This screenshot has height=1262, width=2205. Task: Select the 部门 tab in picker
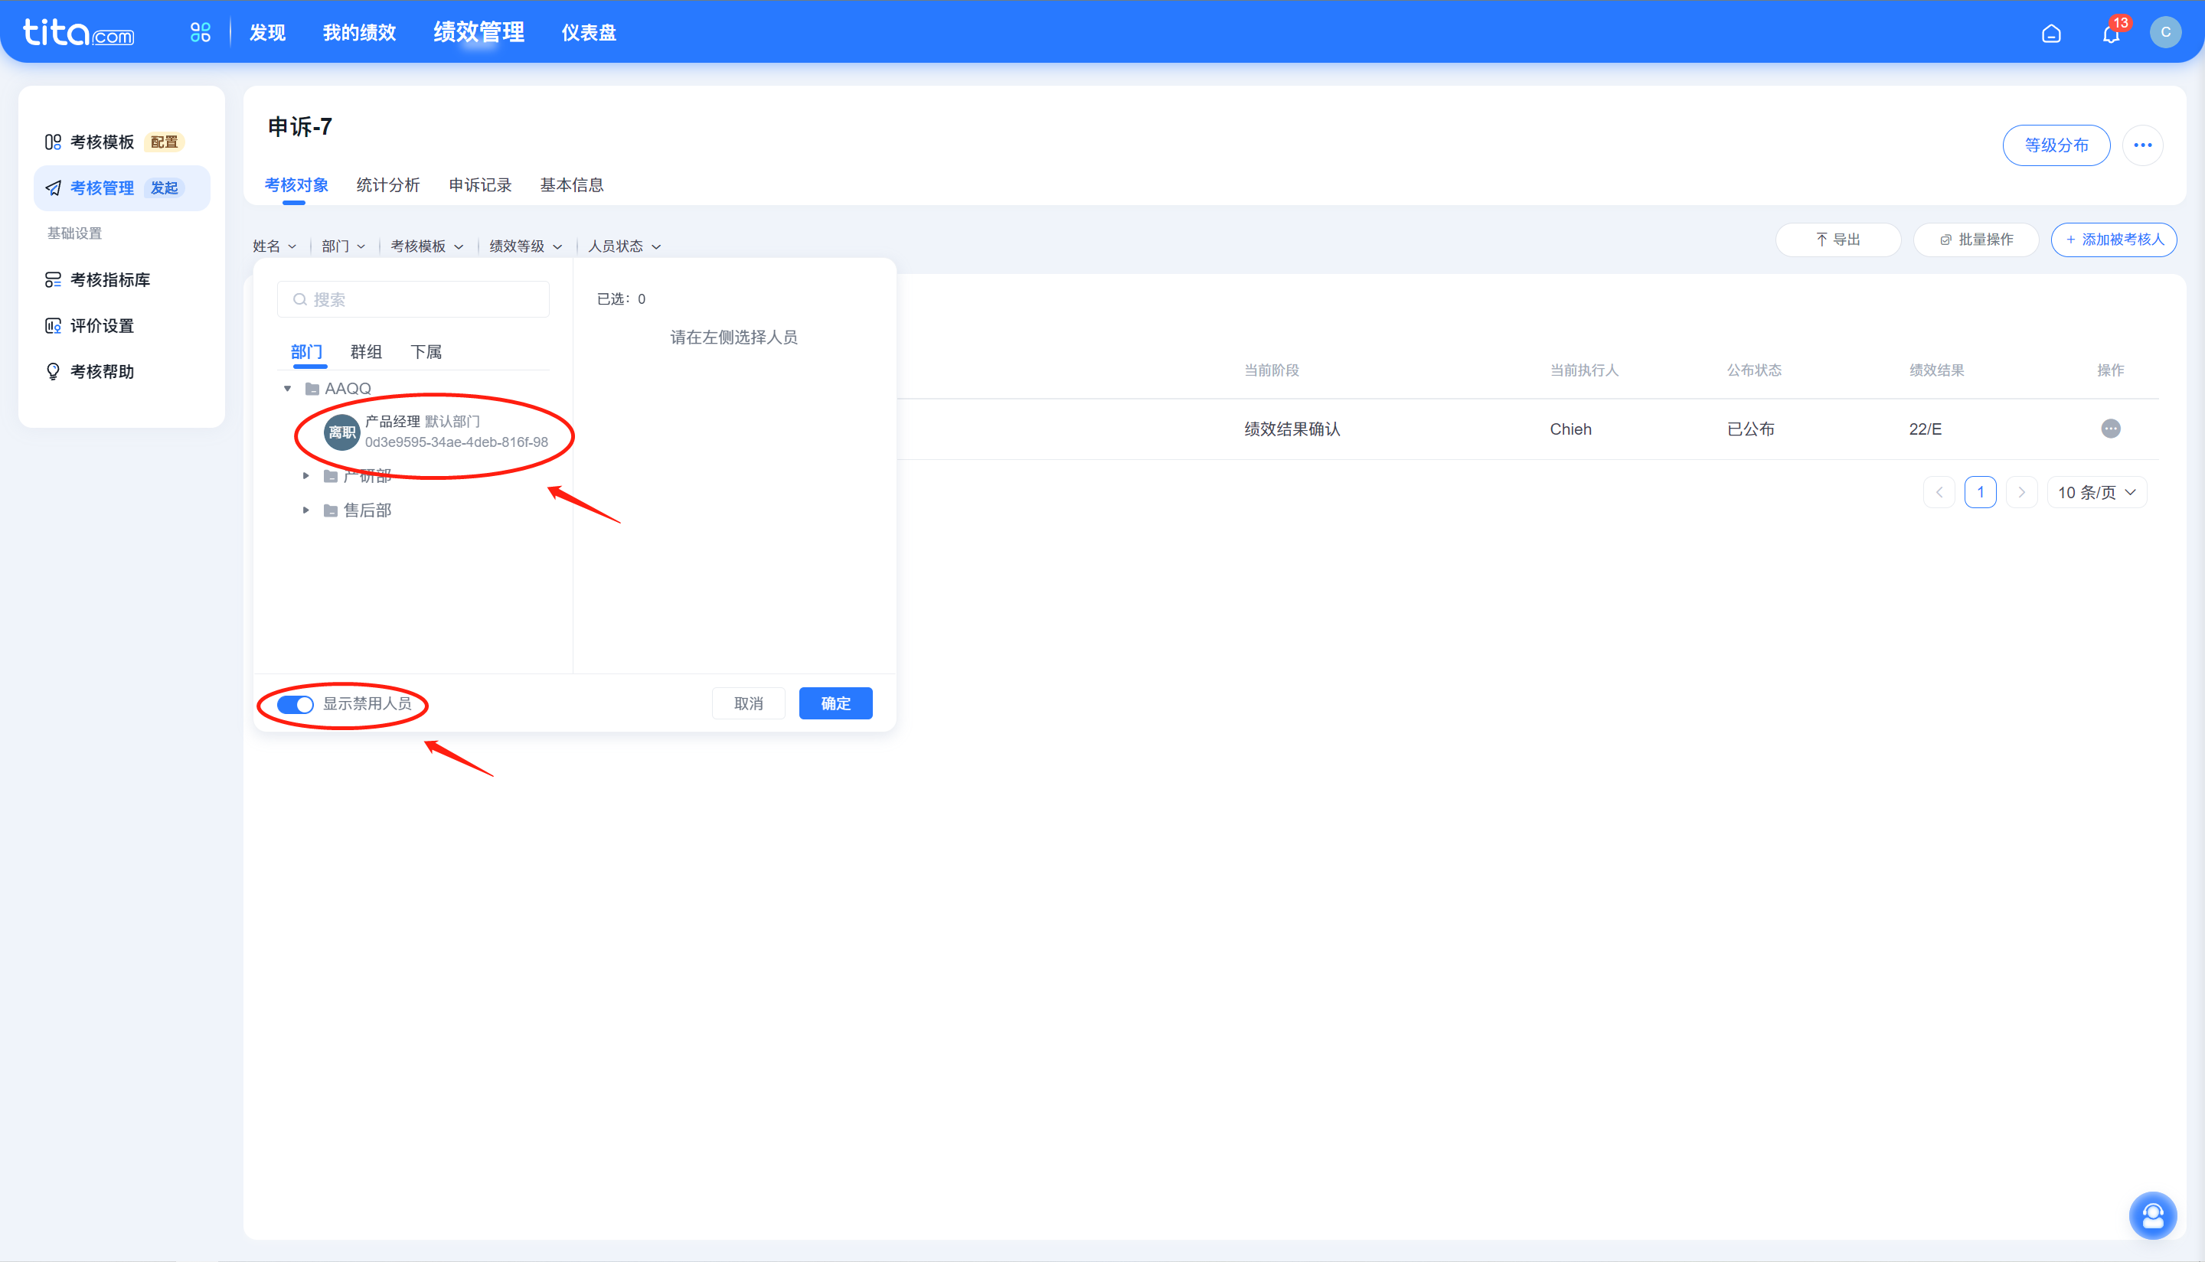[x=306, y=352]
